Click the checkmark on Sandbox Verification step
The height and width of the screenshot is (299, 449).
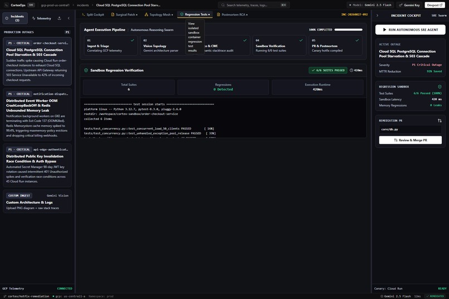(x=301, y=40)
